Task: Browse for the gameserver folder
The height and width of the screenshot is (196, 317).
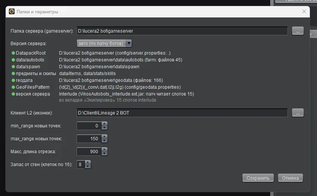Action: pyautogui.click(x=298, y=31)
